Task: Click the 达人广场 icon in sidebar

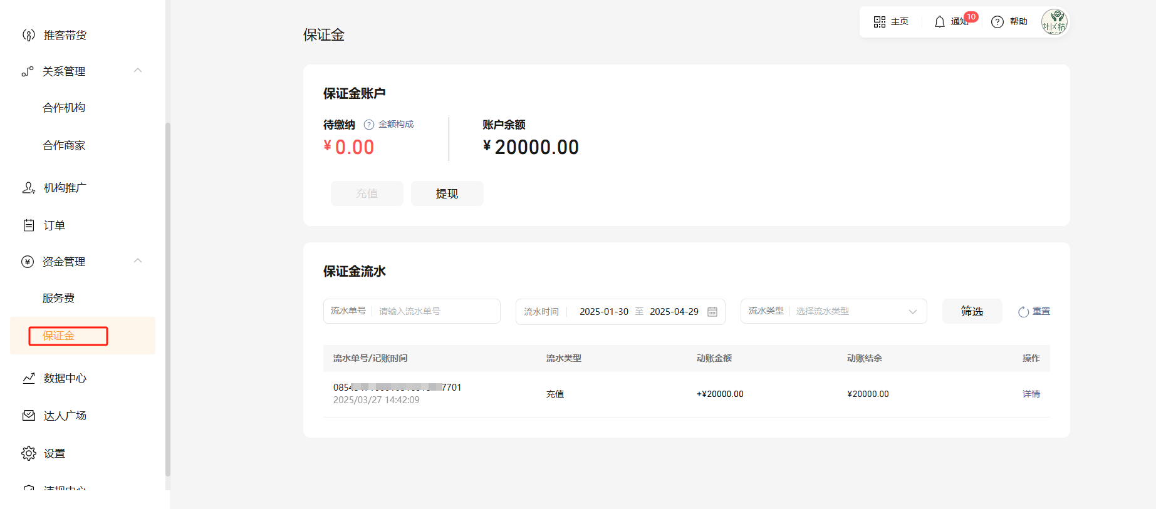Action: click(29, 416)
